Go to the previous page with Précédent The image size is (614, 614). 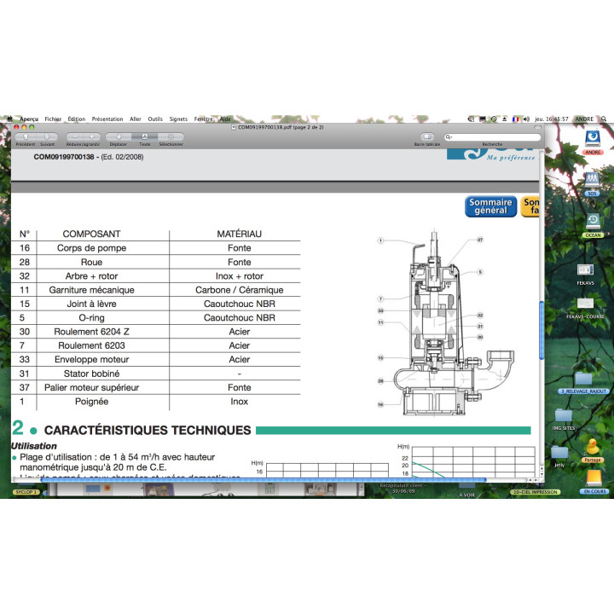(26, 136)
